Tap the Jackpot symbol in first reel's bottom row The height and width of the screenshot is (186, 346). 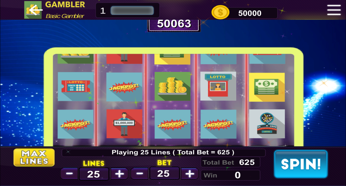75,124
